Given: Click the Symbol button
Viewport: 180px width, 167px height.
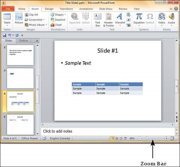Looking at the screenshot, I should pos(150,18).
